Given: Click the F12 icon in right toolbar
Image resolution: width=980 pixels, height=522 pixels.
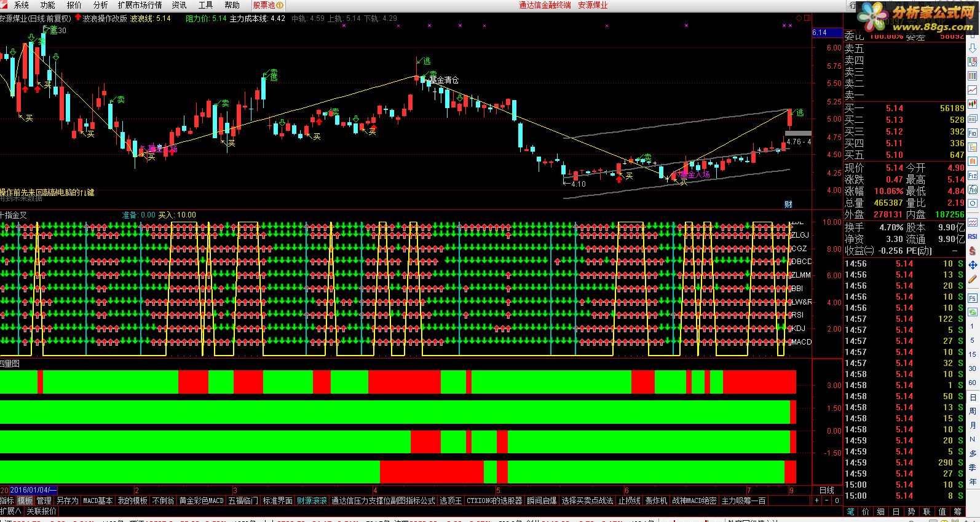Looking at the screenshot, I should pyautogui.click(x=972, y=175).
